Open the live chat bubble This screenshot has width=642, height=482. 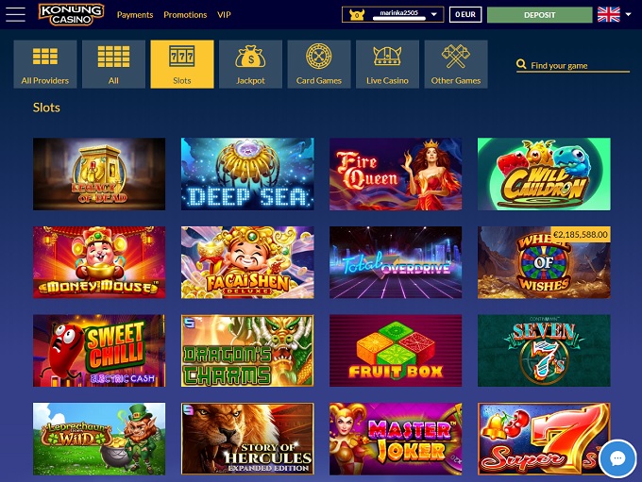pyautogui.click(x=617, y=458)
